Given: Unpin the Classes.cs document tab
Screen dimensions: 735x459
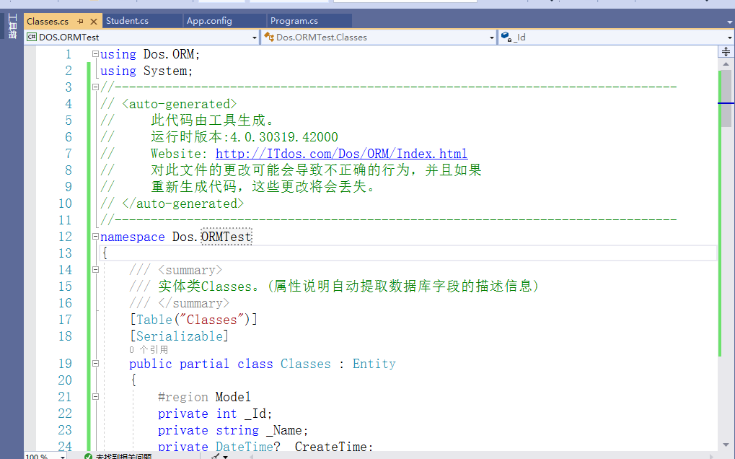Looking at the screenshot, I should [x=79, y=21].
